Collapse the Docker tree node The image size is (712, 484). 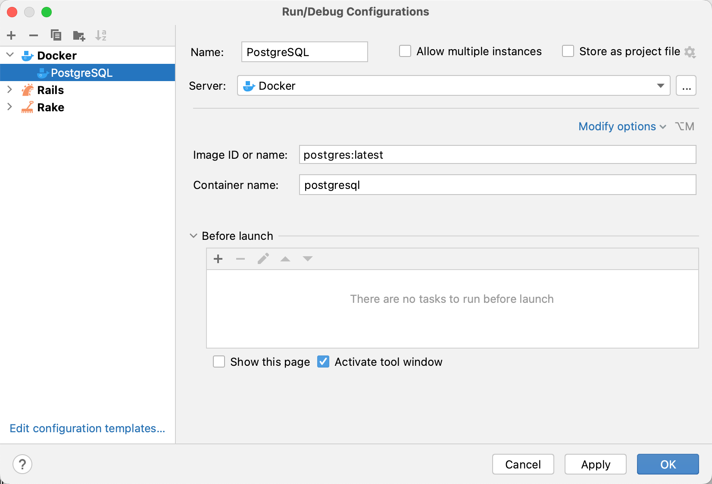pyautogui.click(x=9, y=55)
